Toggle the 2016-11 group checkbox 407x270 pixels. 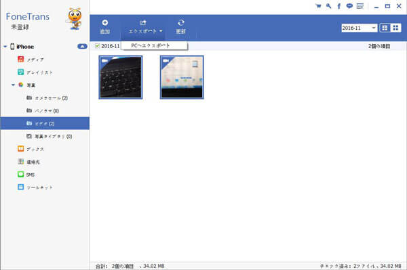pos(97,46)
